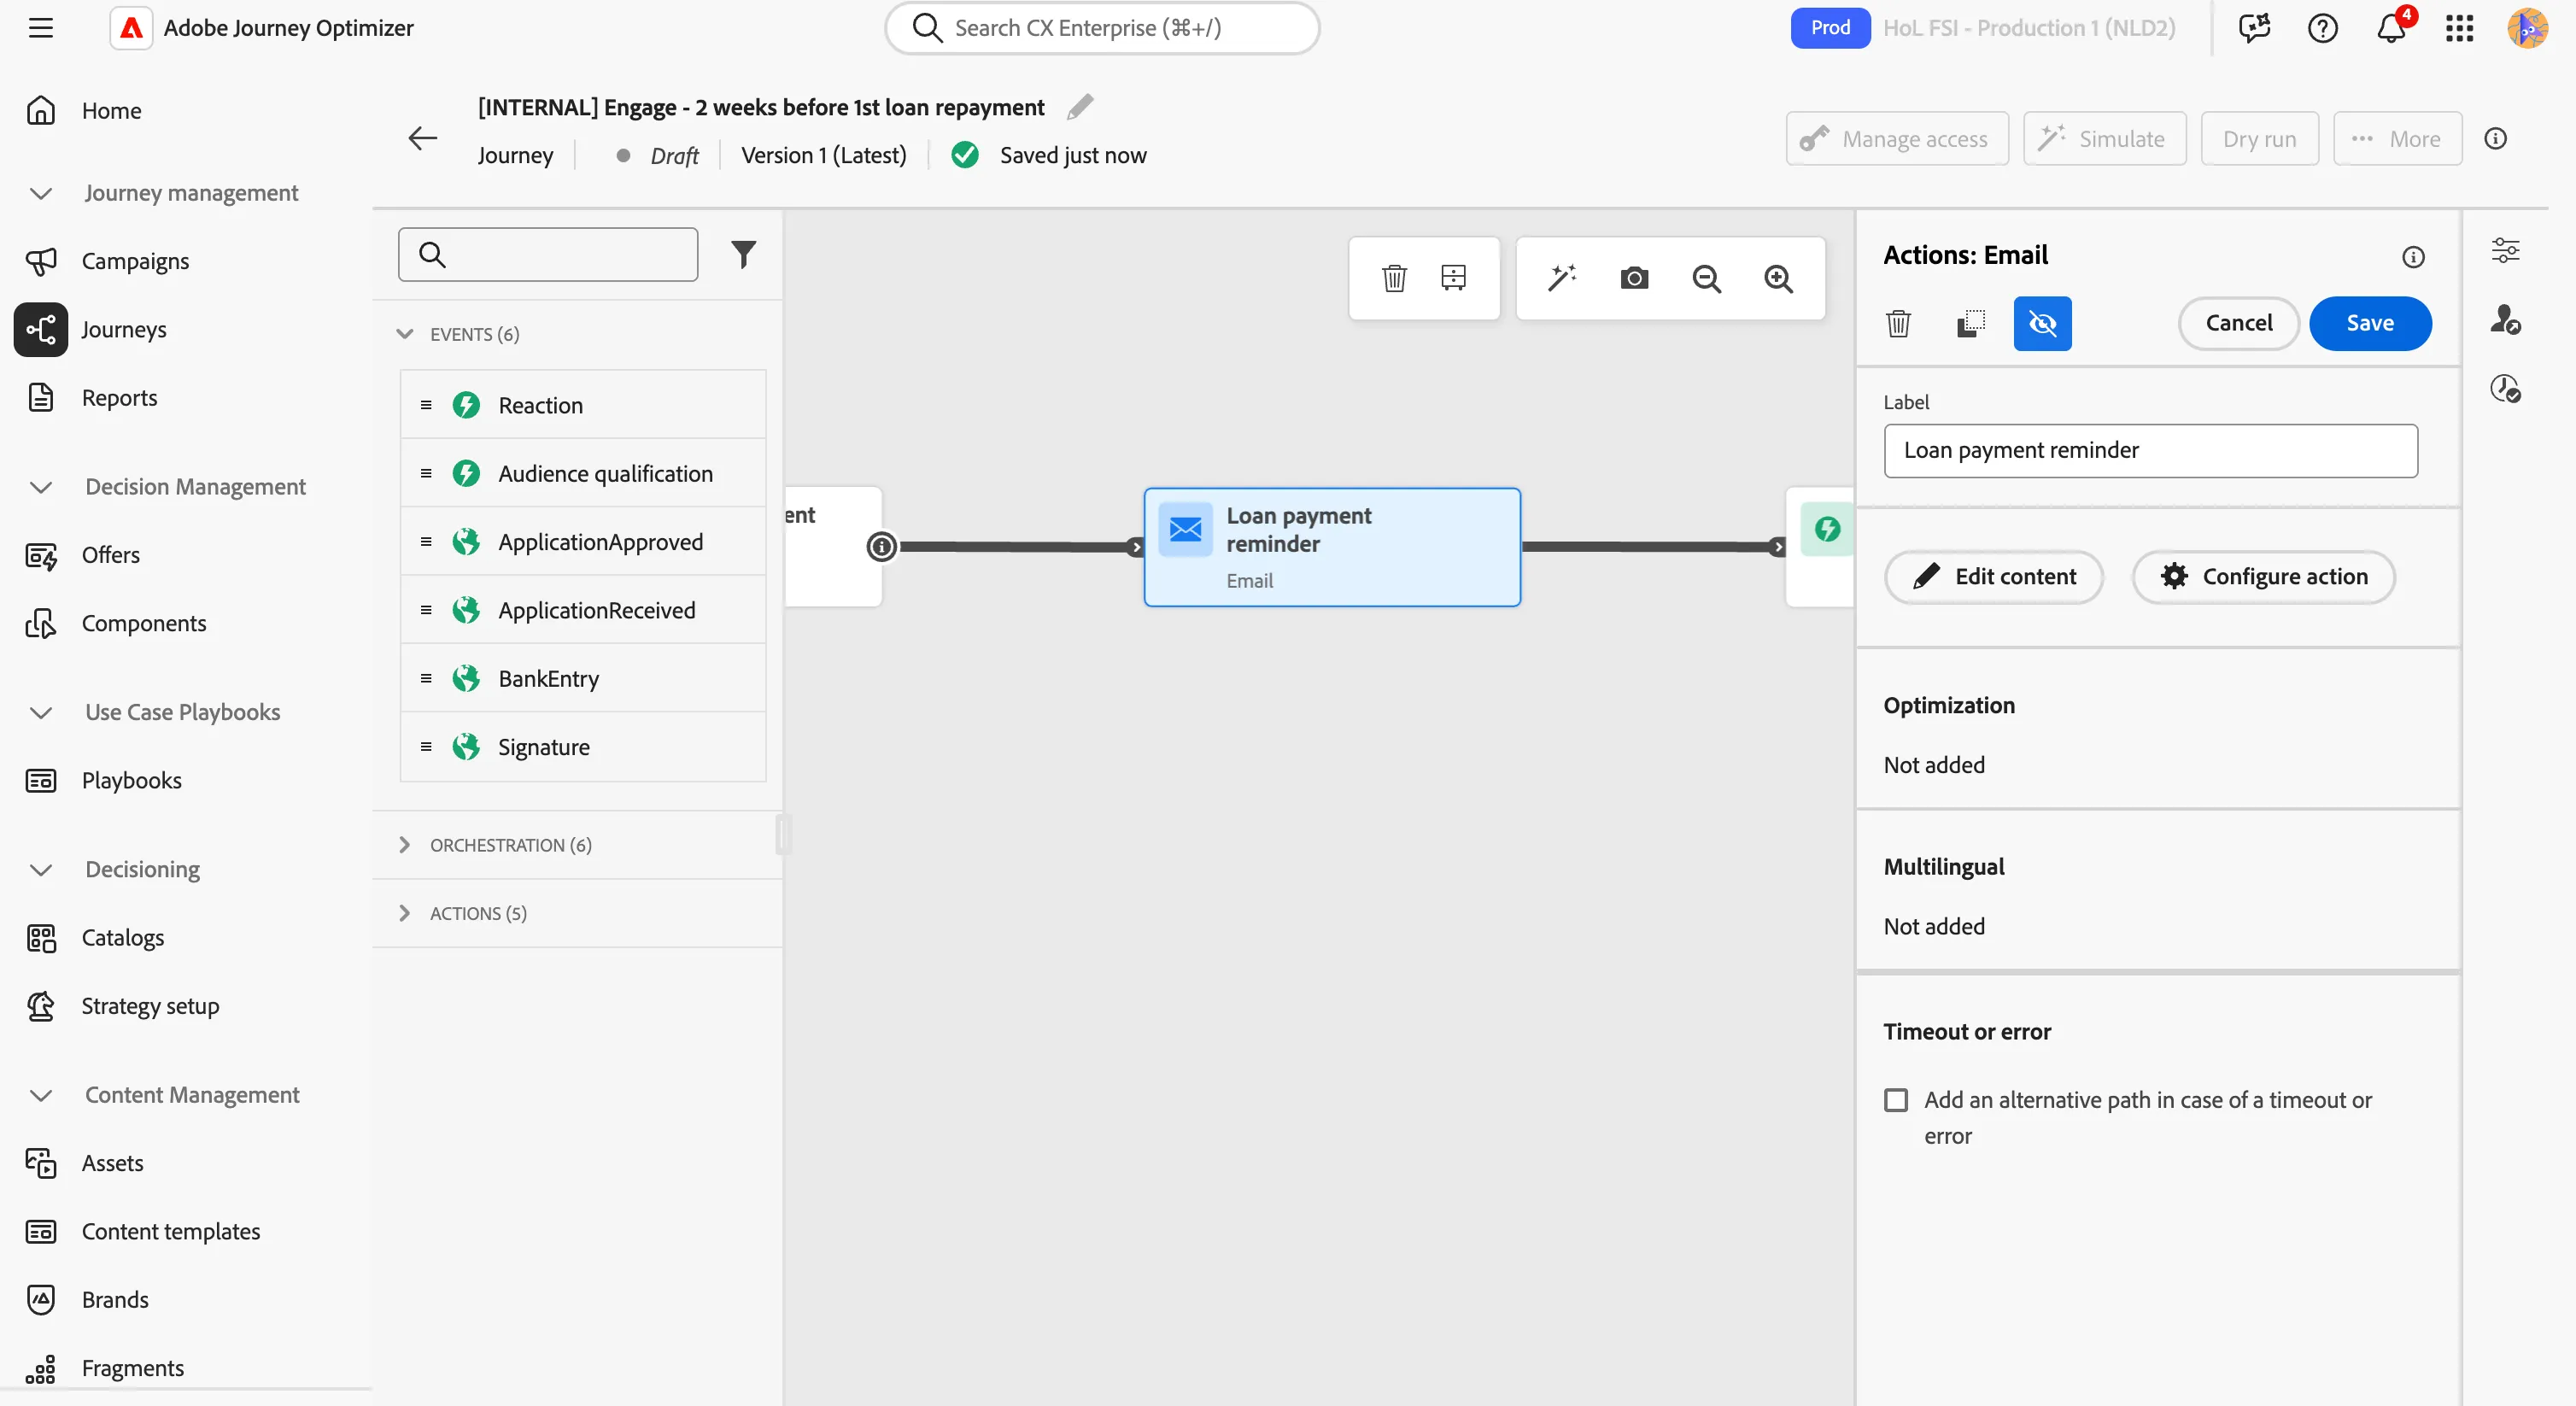Open the hamburger navigation menu

(x=41, y=27)
